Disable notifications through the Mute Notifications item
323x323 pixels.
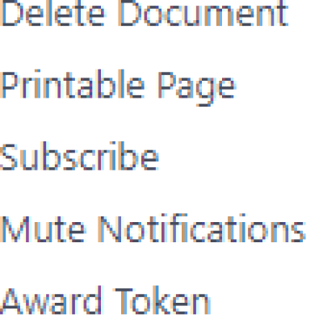click(x=153, y=229)
